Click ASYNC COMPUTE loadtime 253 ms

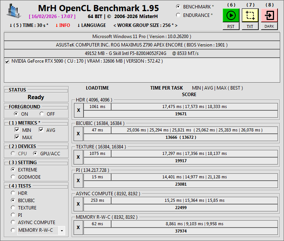[97, 200]
